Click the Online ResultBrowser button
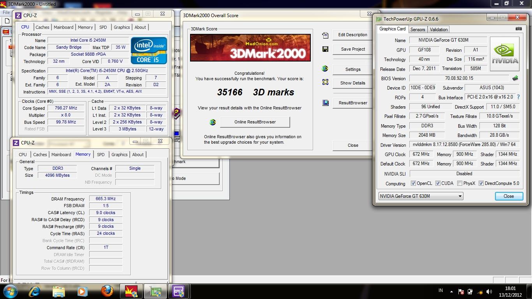The image size is (532, 299). point(255,122)
